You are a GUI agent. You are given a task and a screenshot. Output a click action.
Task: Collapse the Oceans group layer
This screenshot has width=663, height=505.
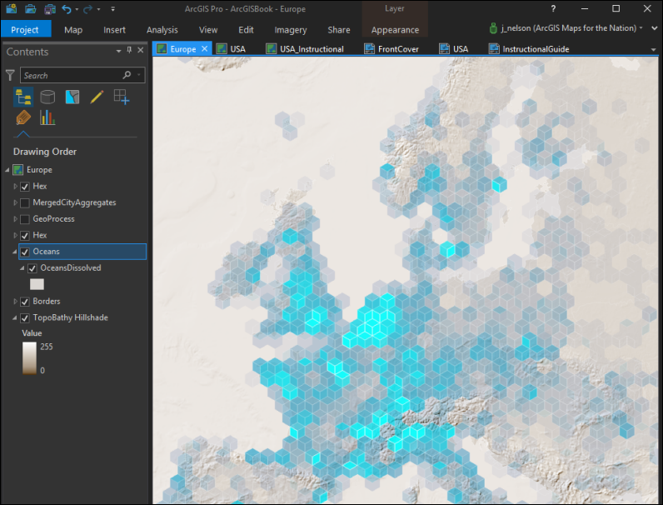tap(15, 252)
